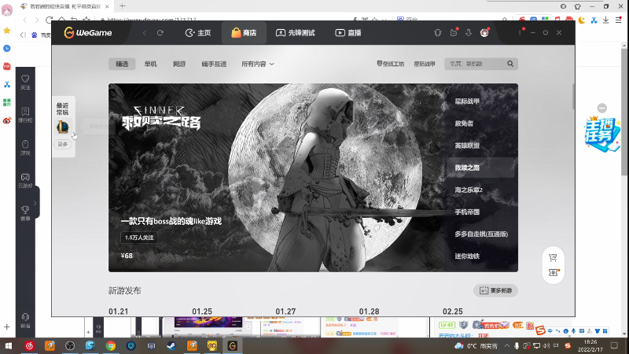Viewport: 629px width, 354px height.
Task: Open 云游戏 icon in Douyu sidebar
Action: coord(25,181)
